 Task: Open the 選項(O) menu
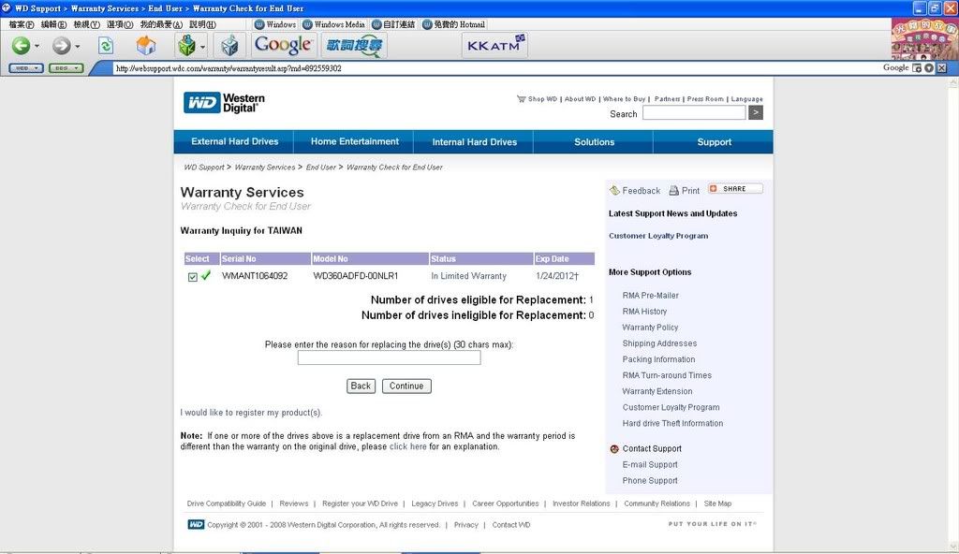point(120,24)
